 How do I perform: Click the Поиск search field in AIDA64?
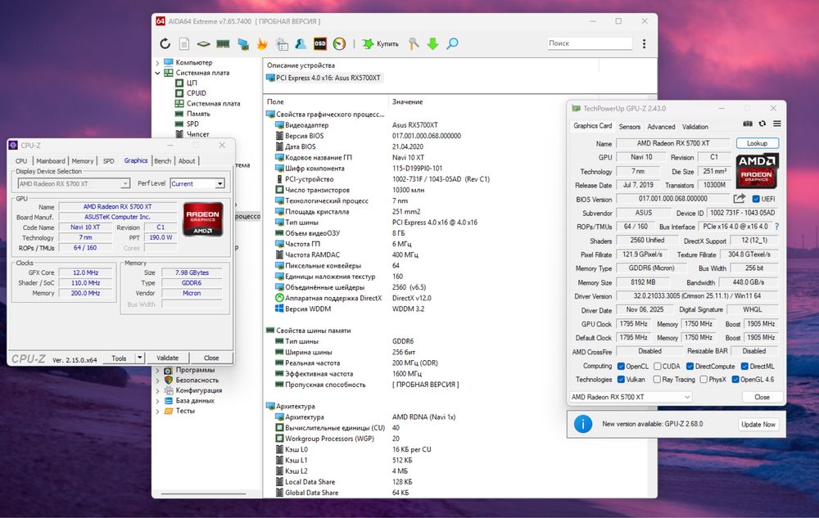[x=589, y=43]
